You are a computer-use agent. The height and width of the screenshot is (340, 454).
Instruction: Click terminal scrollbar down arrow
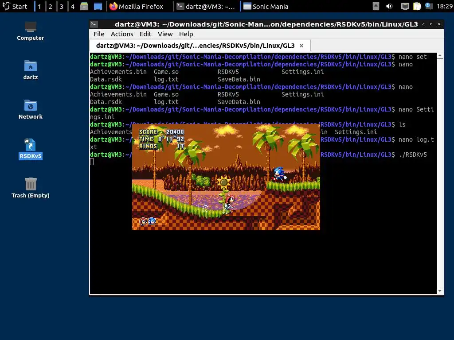point(440,291)
